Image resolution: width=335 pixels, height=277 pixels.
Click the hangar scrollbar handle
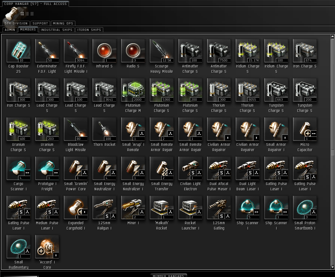(332, 152)
